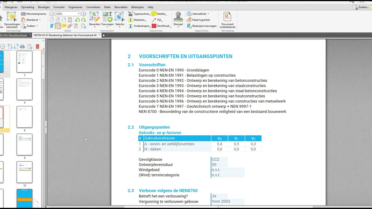The width and height of the screenshot is (372, 209).
Task: Open the Weergeven ribbon tab
Action: (11, 7)
